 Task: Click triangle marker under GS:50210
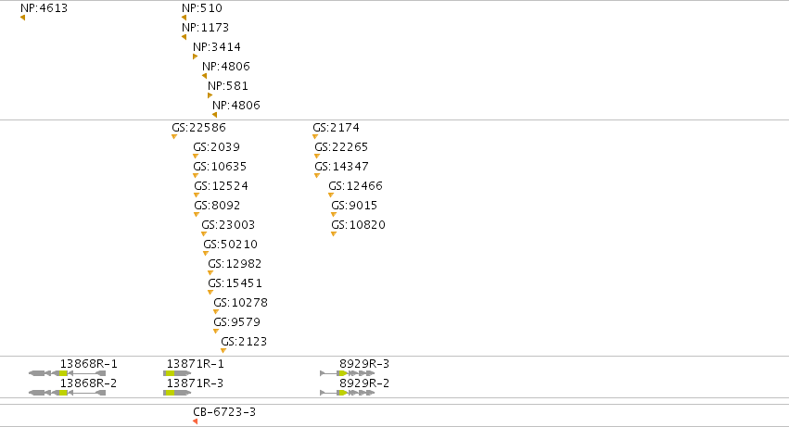pos(206,254)
